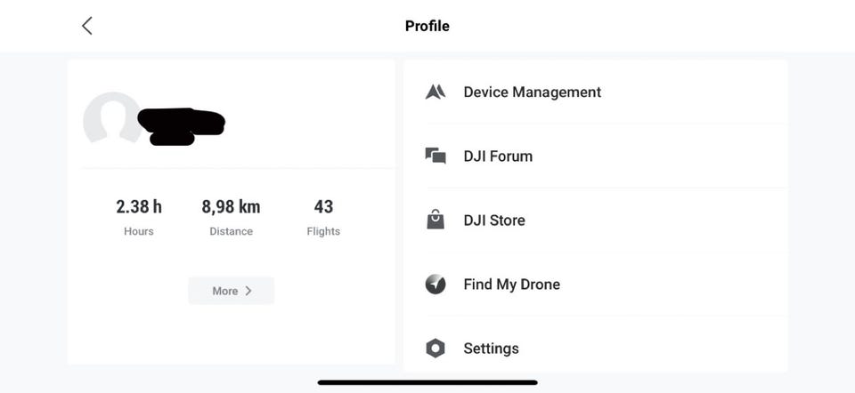
Task: Tap the 43 Flights stat
Action: pyautogui.click(x=323, y=216)
